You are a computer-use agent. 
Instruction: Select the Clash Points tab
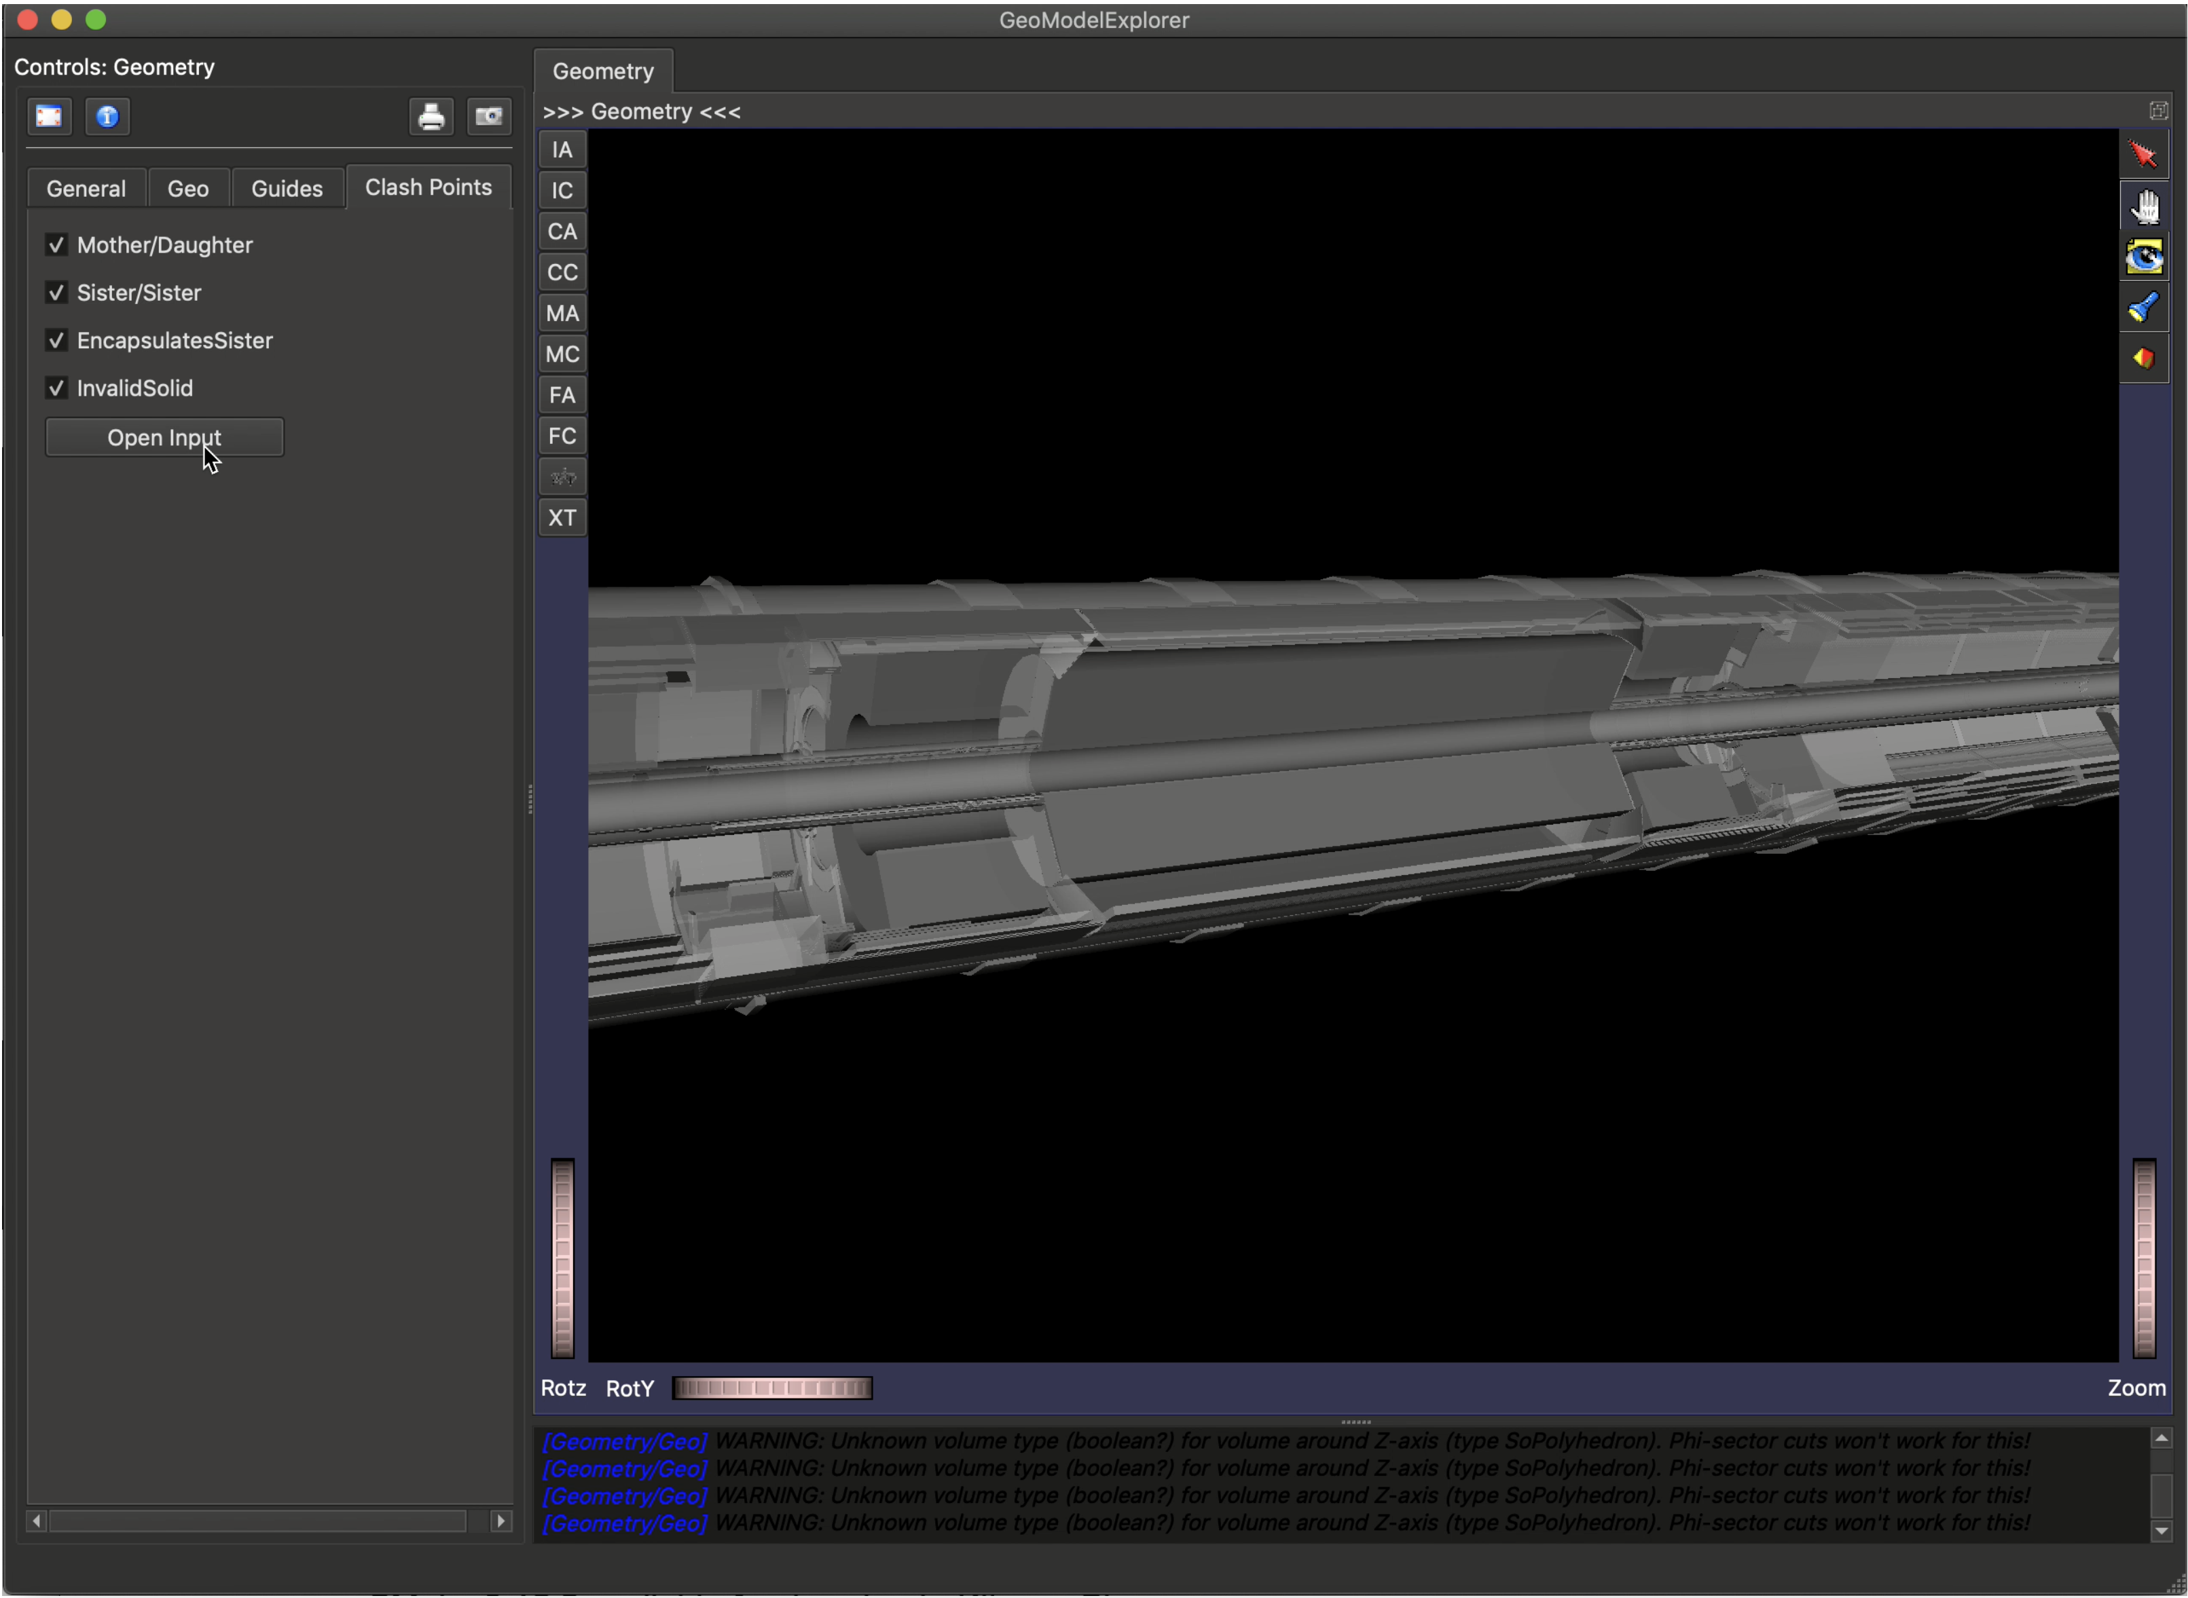[428, 187]
